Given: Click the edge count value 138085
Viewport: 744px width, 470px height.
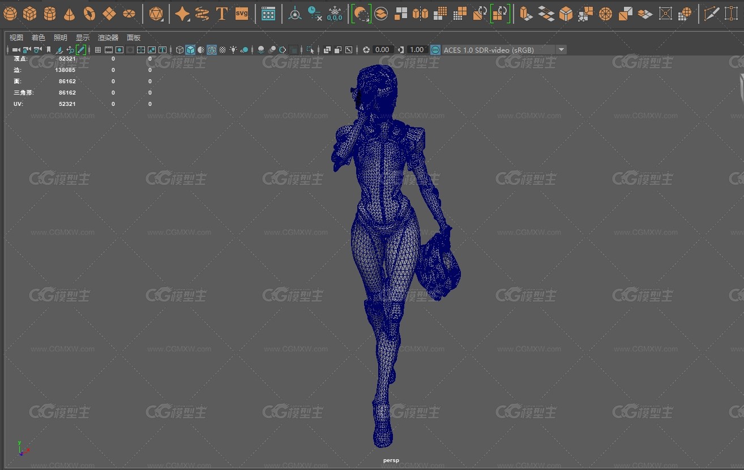Looking at the screenshot, I should (65, 70).
